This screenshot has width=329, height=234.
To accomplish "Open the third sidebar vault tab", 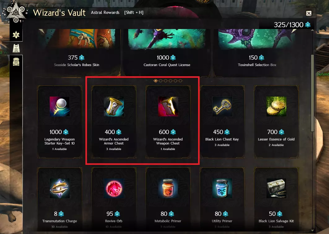I will point(16,62).
